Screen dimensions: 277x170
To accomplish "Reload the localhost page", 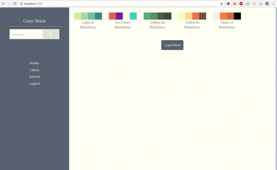I will [x=15, y=3].
